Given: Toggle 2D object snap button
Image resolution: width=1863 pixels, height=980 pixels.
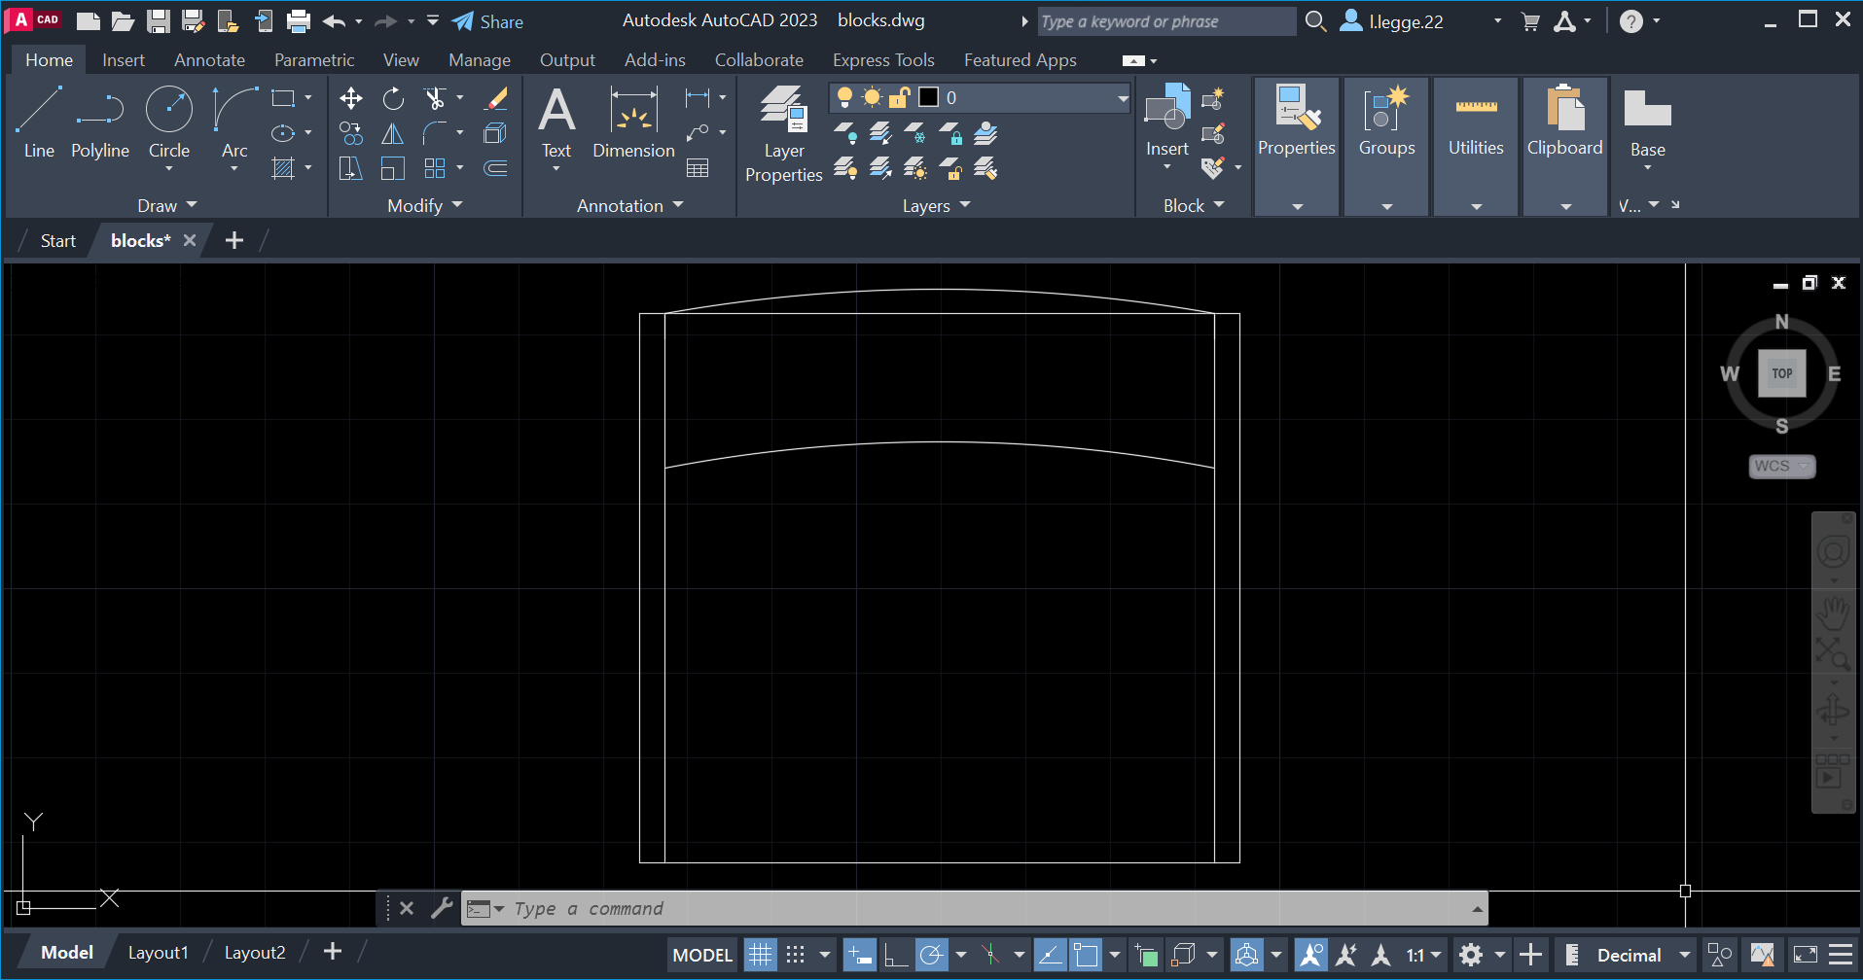Looking at the screenshot, I should point(1085,955).
